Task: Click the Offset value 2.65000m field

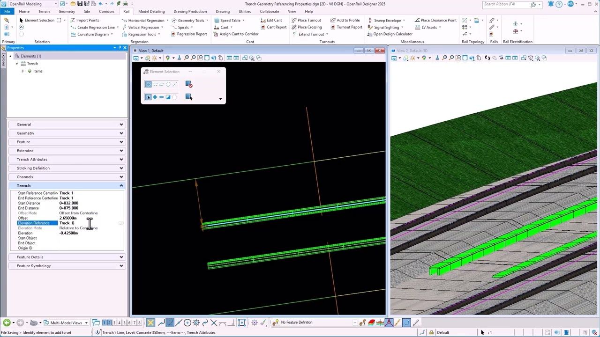Action: pyautogui.click(x=91, y=218)
